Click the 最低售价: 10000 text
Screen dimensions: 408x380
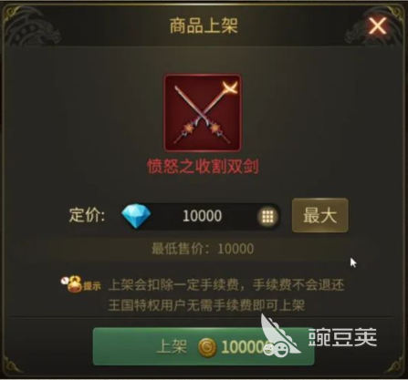(x=203, y=249)
